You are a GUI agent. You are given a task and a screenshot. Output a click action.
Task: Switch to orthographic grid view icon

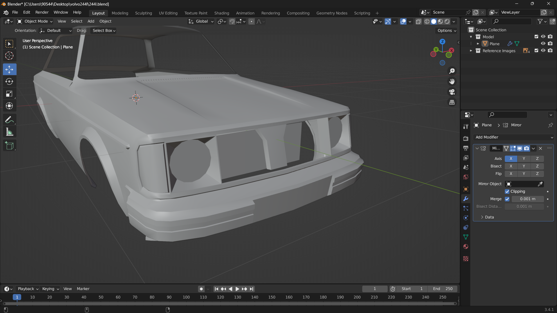pyautogui.click(x=452, y=102)
